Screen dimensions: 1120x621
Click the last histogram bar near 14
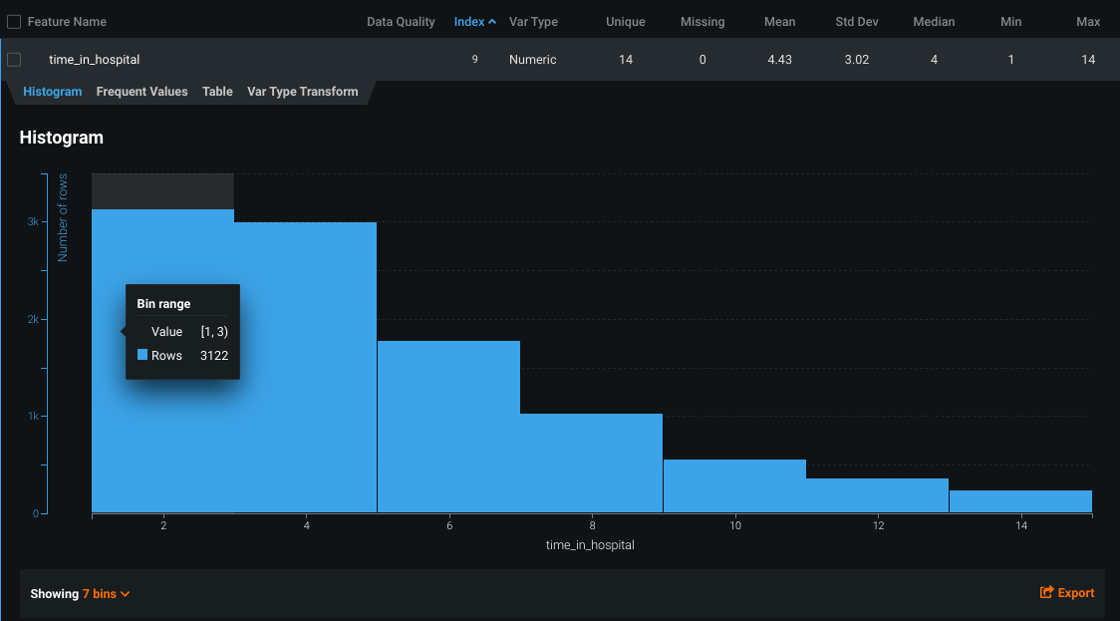[1020, 501]
